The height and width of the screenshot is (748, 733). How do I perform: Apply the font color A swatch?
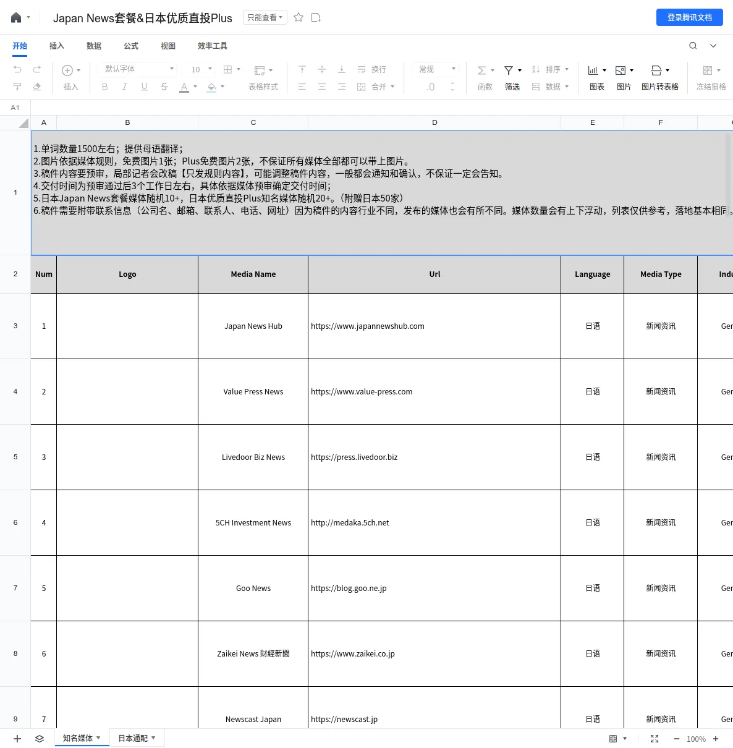click(x=184, y=87)
